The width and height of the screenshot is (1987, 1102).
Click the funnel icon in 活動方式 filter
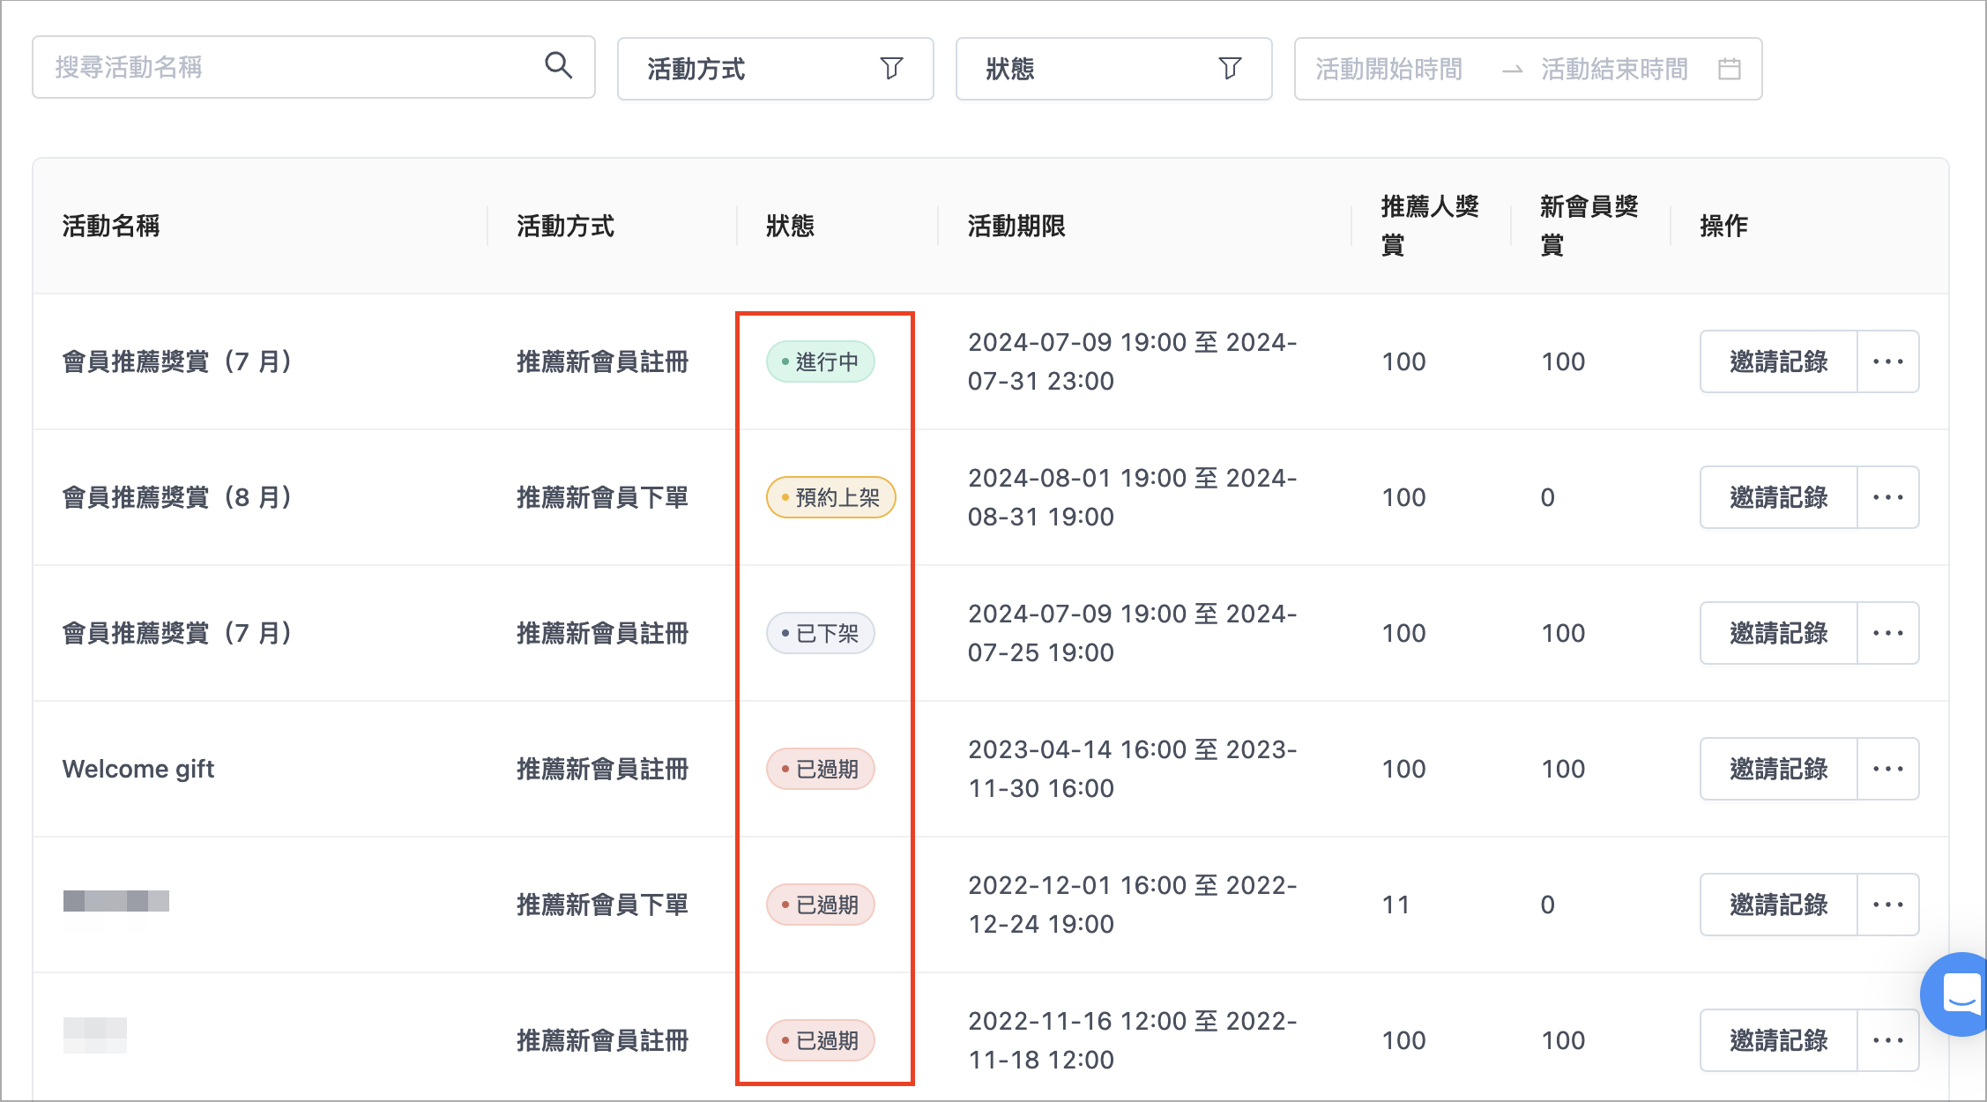click(x=891, y=69)
